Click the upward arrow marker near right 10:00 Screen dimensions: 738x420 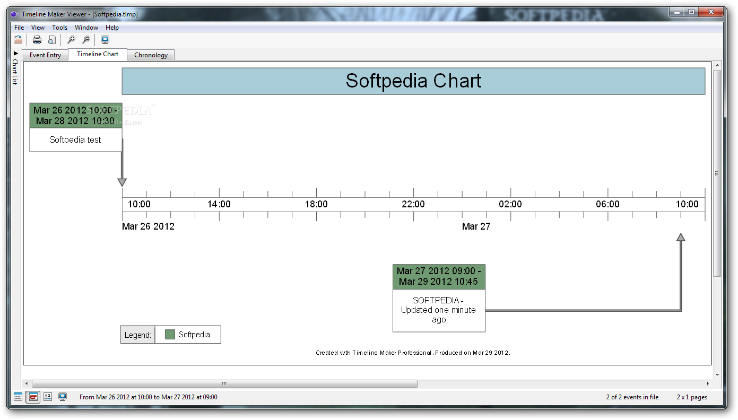(681, 237)
